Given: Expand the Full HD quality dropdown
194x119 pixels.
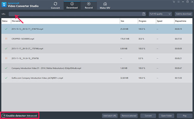Looking at the screenshot, I should pos(160,14).
